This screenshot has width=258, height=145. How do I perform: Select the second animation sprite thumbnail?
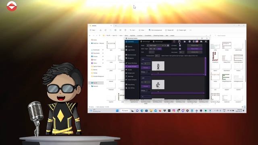point(158,85)
